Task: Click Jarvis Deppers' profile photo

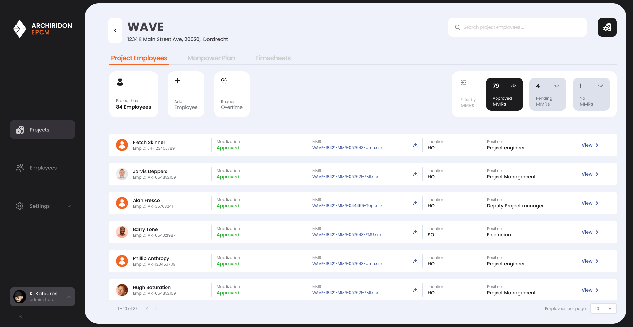Action: pos(122,174)
